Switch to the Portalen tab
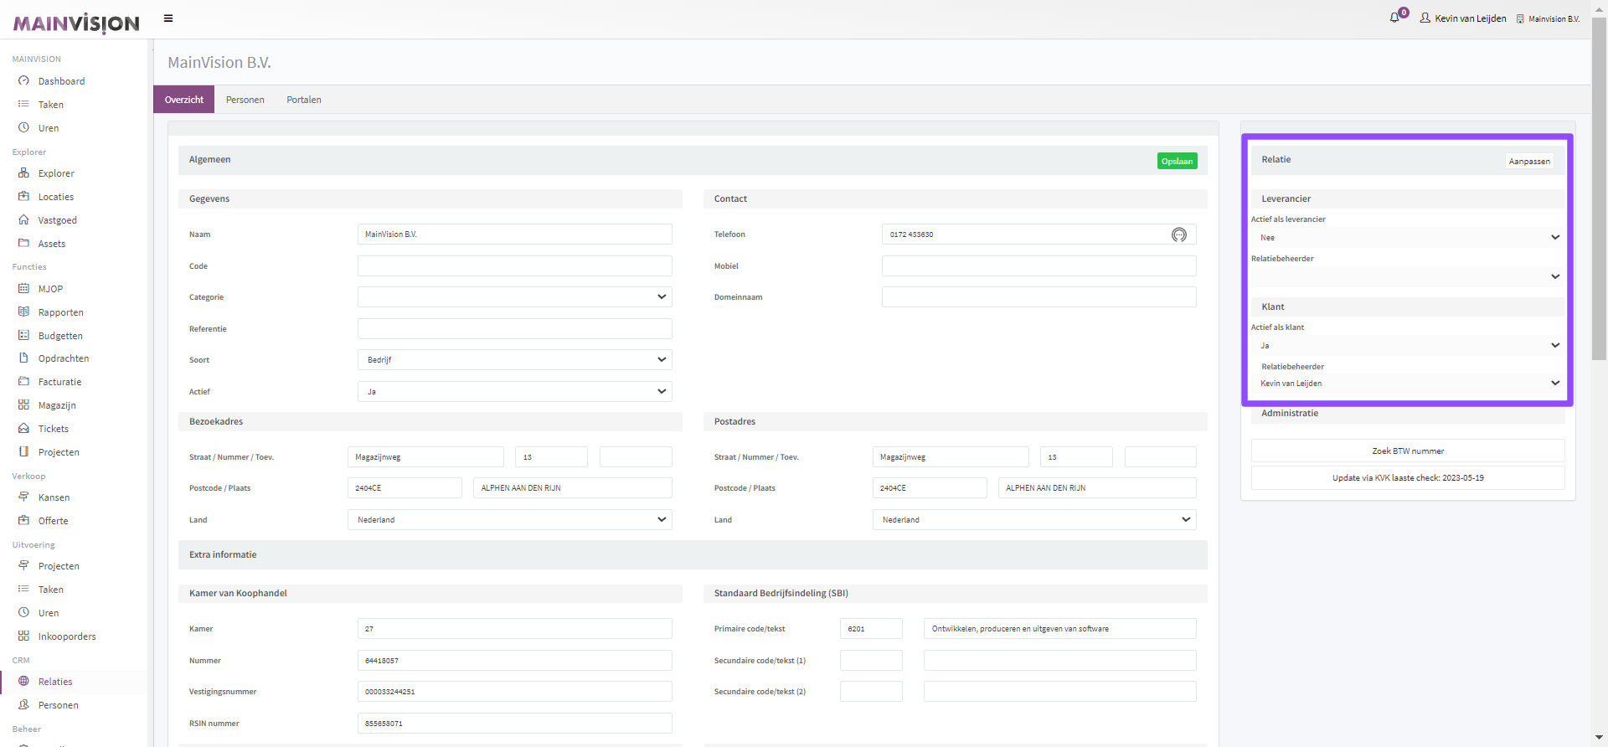The image size is (1608, 747). pos(304,100)
